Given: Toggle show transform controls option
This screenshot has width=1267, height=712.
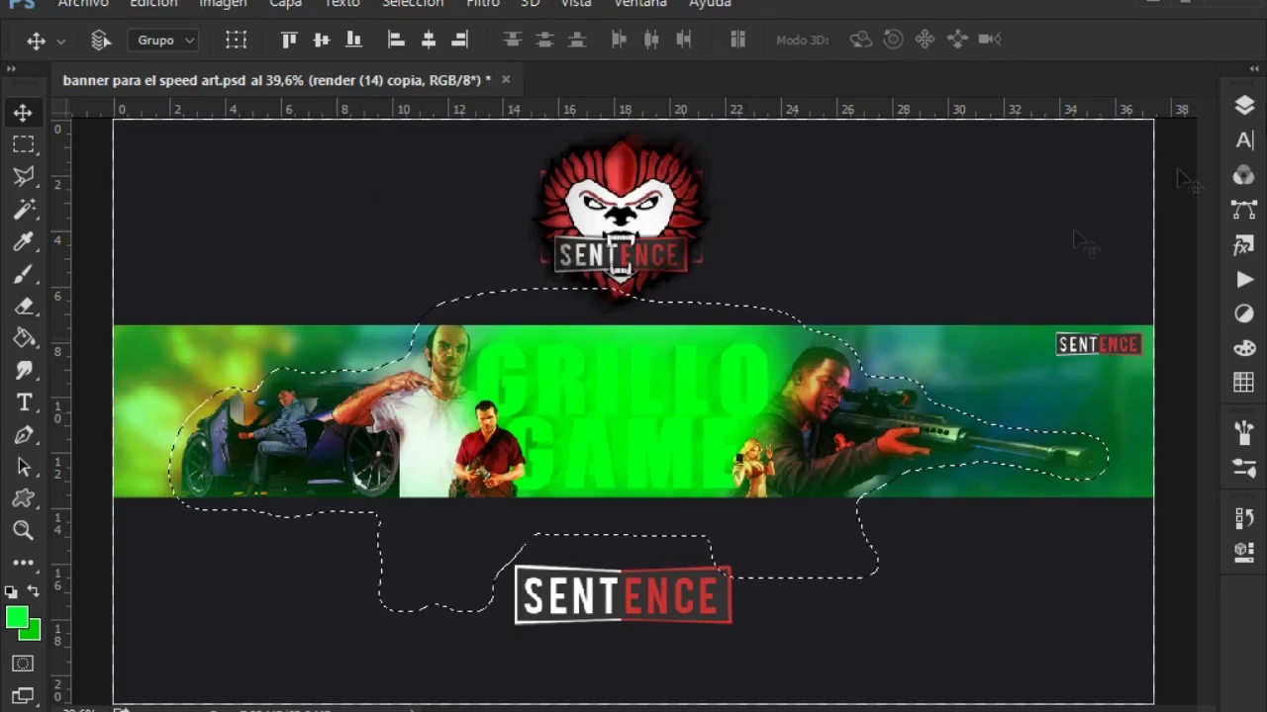Looking at the screenshot, I should [x=236, y=40].
